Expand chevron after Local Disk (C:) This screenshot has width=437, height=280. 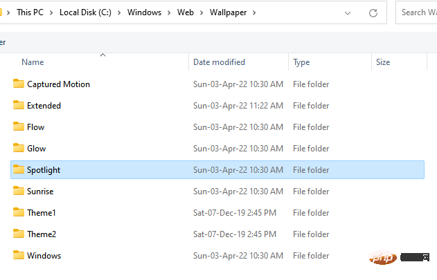coord(119,13)
